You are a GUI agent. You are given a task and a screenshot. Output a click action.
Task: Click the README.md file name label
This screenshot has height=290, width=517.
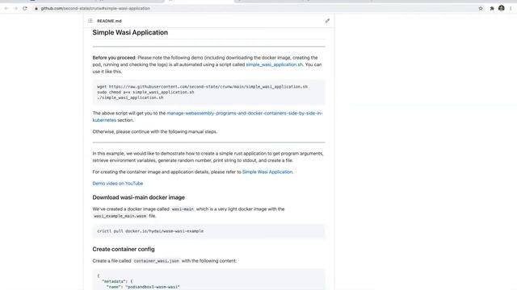coord(109,21)
